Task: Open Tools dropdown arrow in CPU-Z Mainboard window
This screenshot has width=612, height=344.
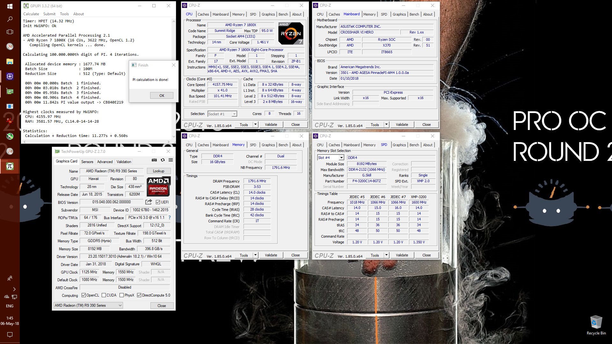Action: point(386,125)
